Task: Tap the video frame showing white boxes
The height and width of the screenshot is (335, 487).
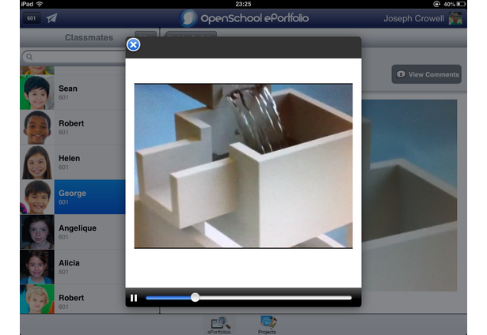Action: pyautogui.click(x=243, y=166)
